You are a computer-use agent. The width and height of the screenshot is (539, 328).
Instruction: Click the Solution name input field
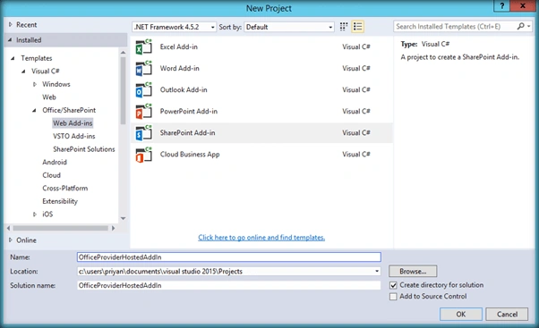pos(229,285)
